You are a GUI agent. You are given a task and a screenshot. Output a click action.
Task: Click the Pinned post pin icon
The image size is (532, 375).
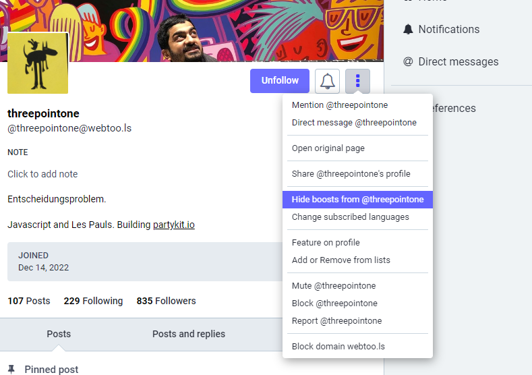pos(11,369)
